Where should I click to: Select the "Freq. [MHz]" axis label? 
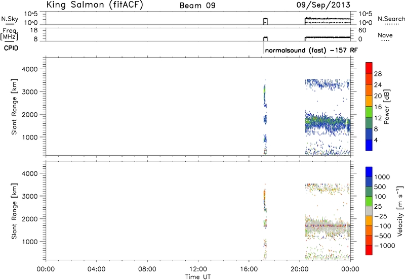tap(10, 34)
